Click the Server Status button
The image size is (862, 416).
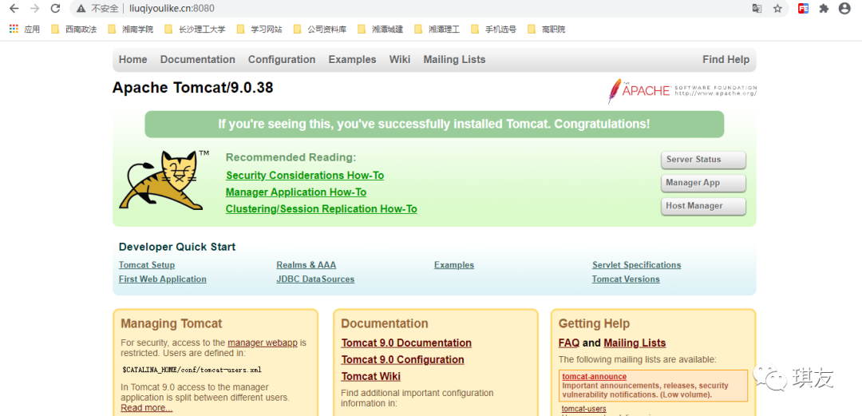[x=703, y=160]
